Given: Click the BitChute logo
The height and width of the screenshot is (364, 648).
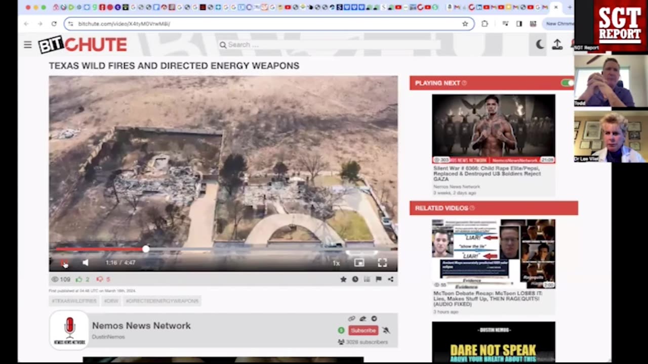Looking at the screenshot, I should tap(83, 44).
